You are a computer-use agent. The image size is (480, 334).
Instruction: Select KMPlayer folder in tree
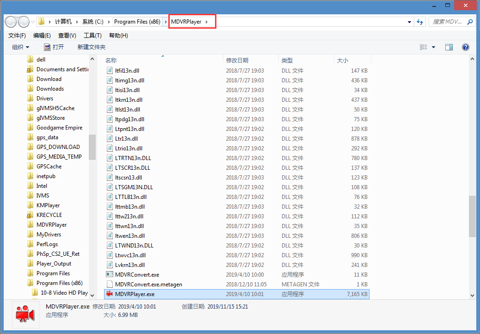point(48,205)
